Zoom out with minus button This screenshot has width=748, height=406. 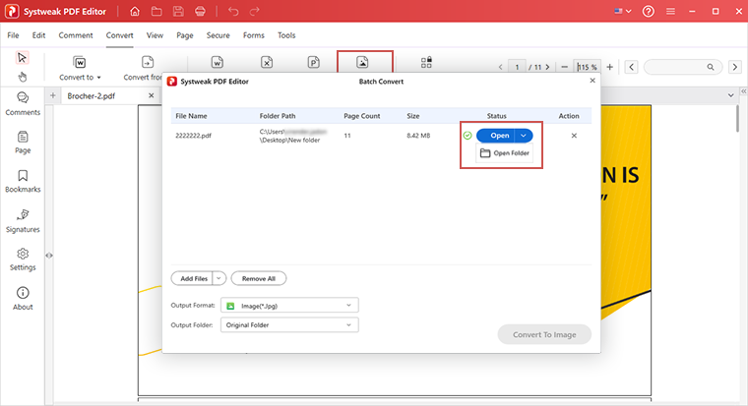tap(565, 67)
